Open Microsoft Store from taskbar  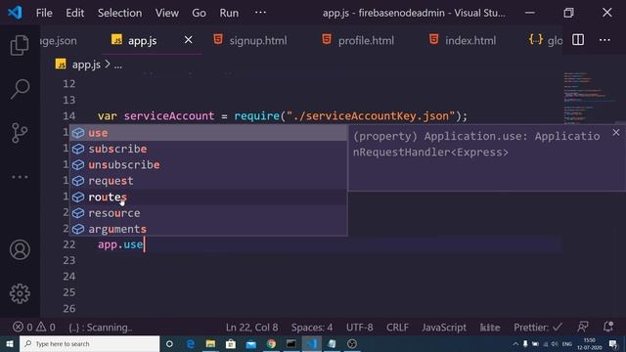[231, 343]
